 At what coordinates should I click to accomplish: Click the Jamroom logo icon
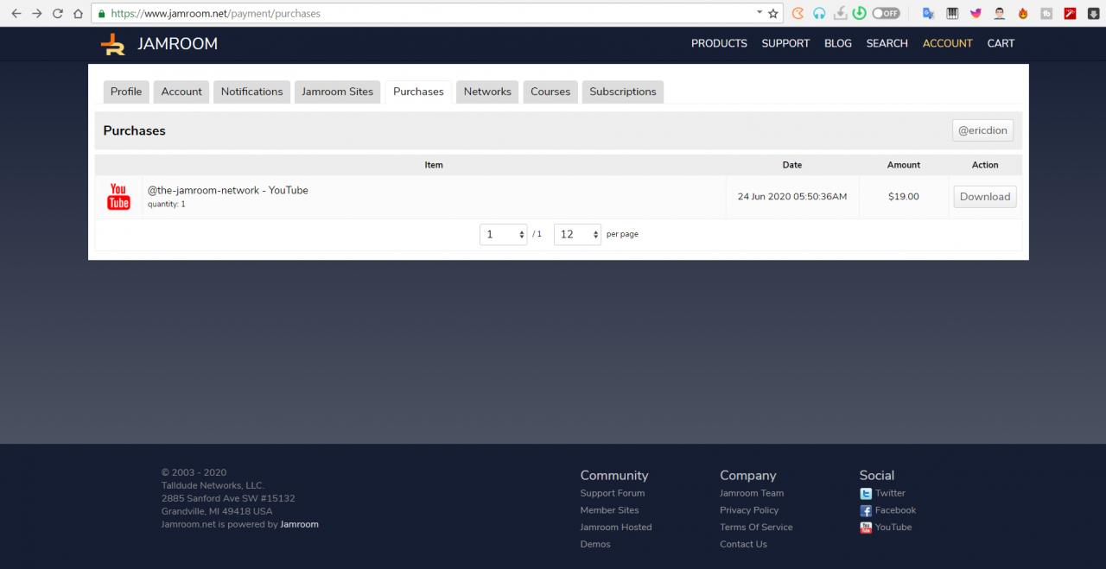pos(112,44)
